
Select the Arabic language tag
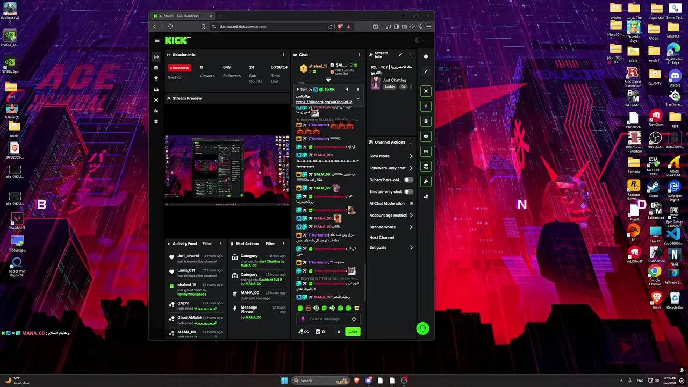pyautogui.click(x=390, y=87)
